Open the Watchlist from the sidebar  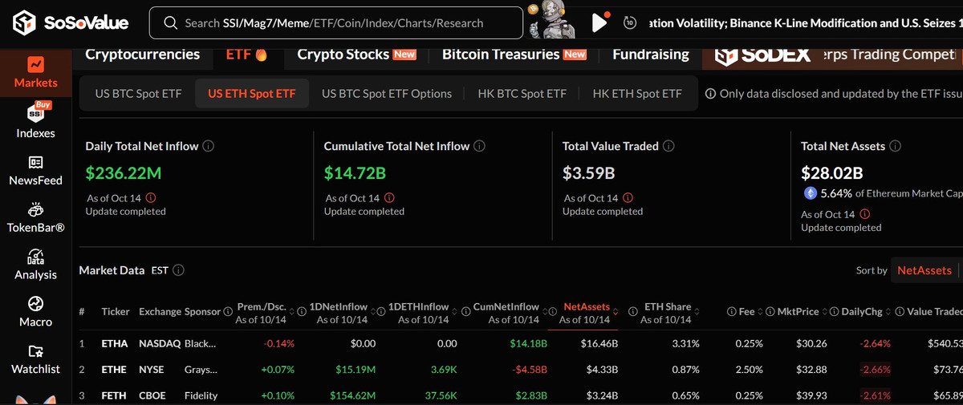[x=35, y=359]
